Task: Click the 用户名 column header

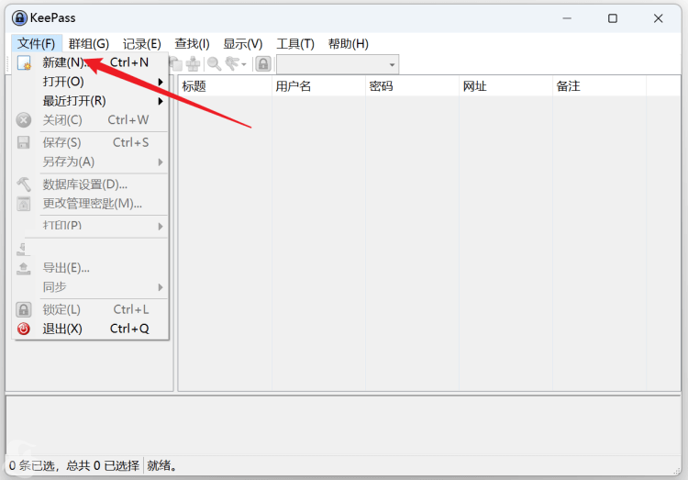Action: (x=318, y=86)
